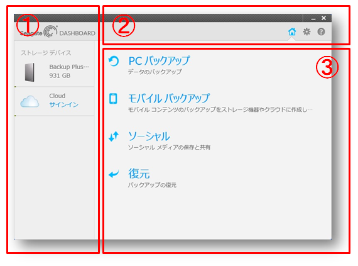Open settings via the gear icon
This screenshot has width=358, height=266.
pyautogui.click(x=306, y=31)
